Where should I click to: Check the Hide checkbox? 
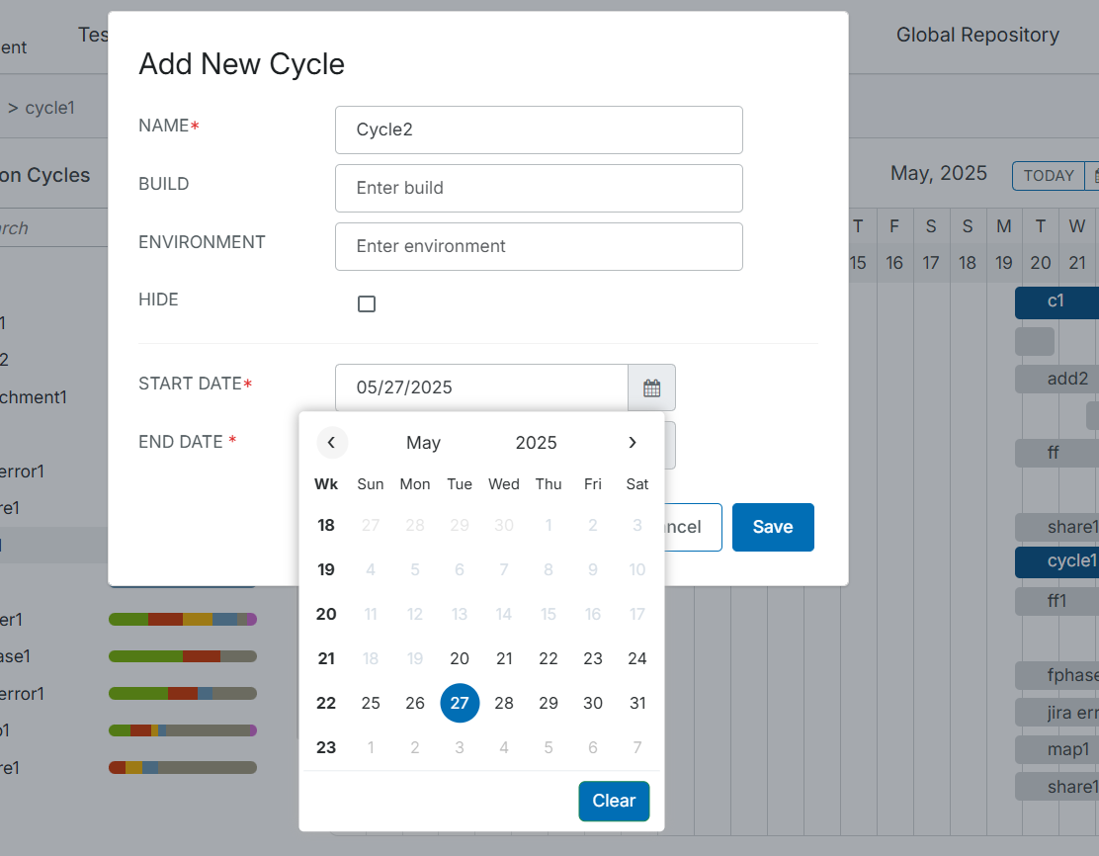[x=367, y=304]
